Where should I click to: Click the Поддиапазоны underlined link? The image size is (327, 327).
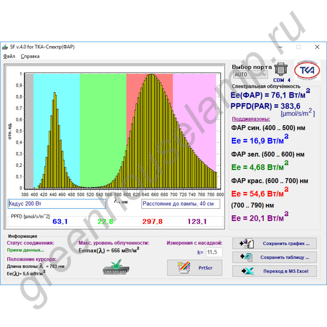coord(251,119)
